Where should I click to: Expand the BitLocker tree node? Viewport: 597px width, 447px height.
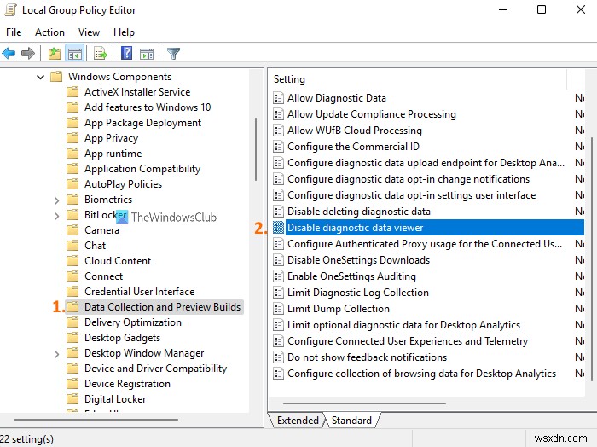pos(56,216)
